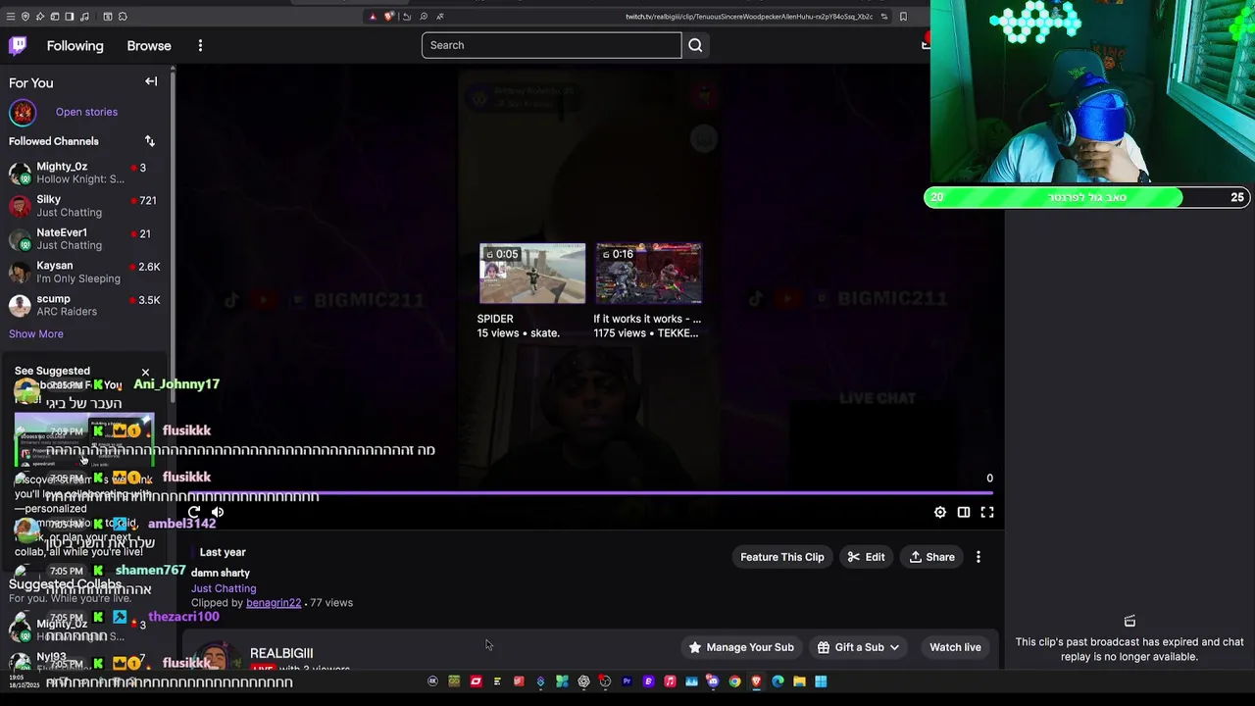Open the Following page
The image size is (1255, 706).
[75, 46]
